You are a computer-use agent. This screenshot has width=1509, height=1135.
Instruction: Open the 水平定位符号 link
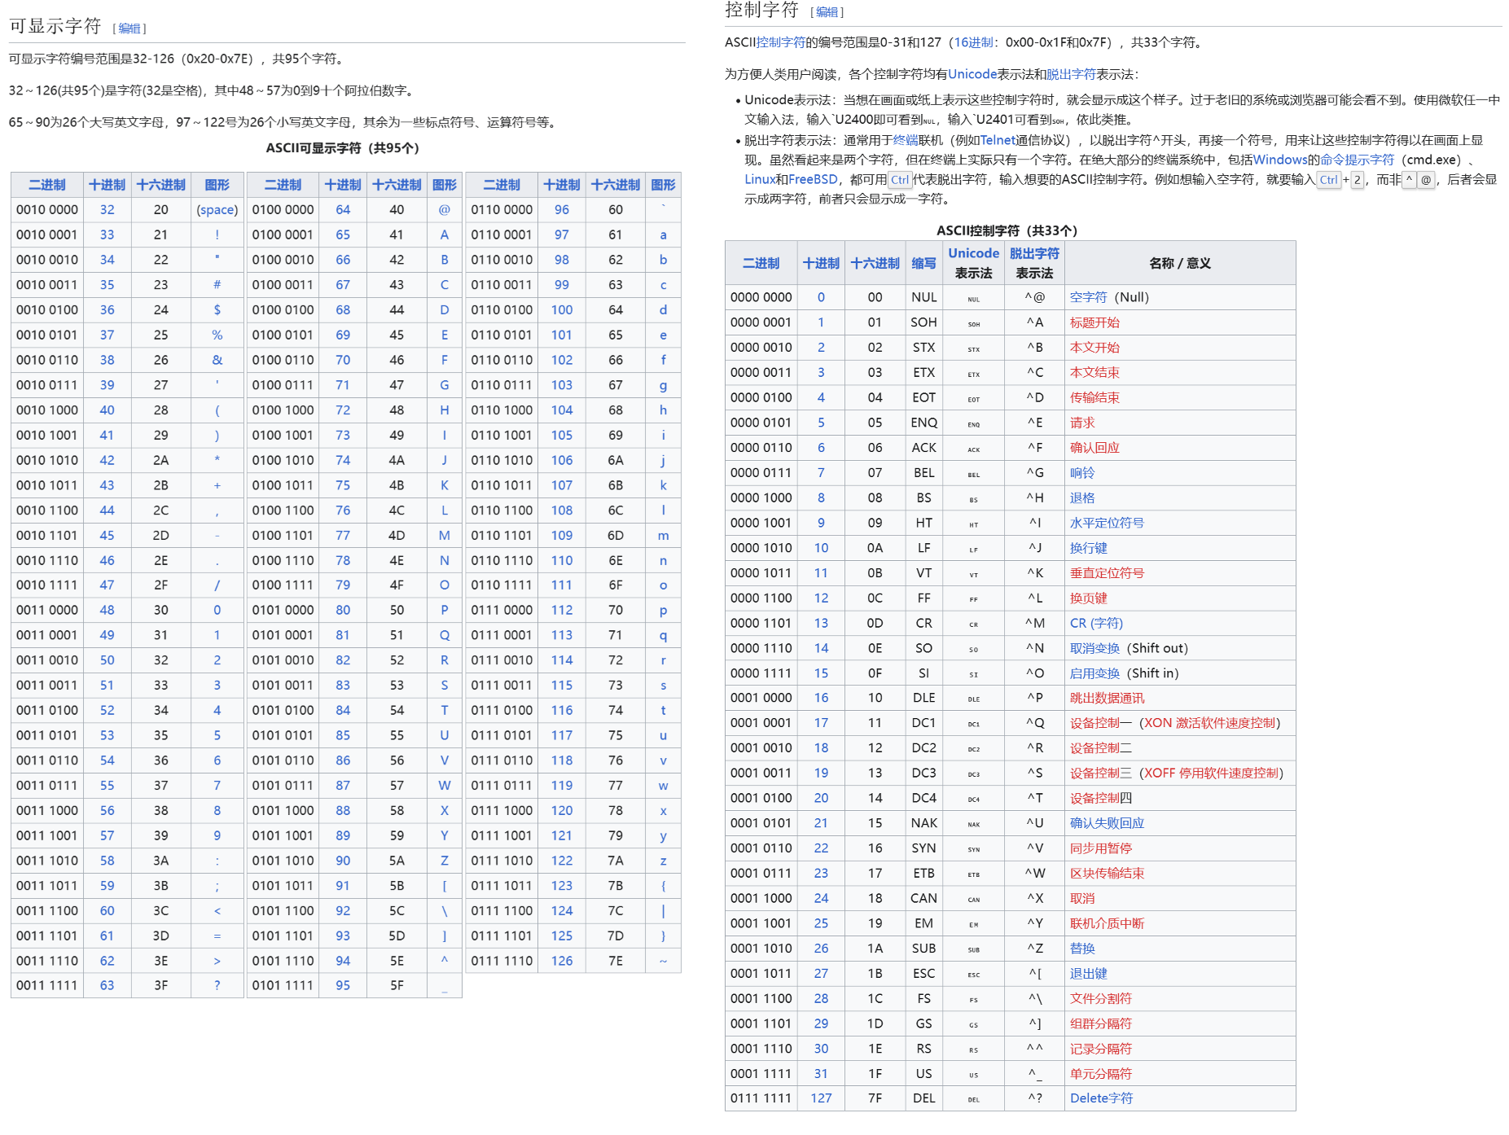point(1107,523)
